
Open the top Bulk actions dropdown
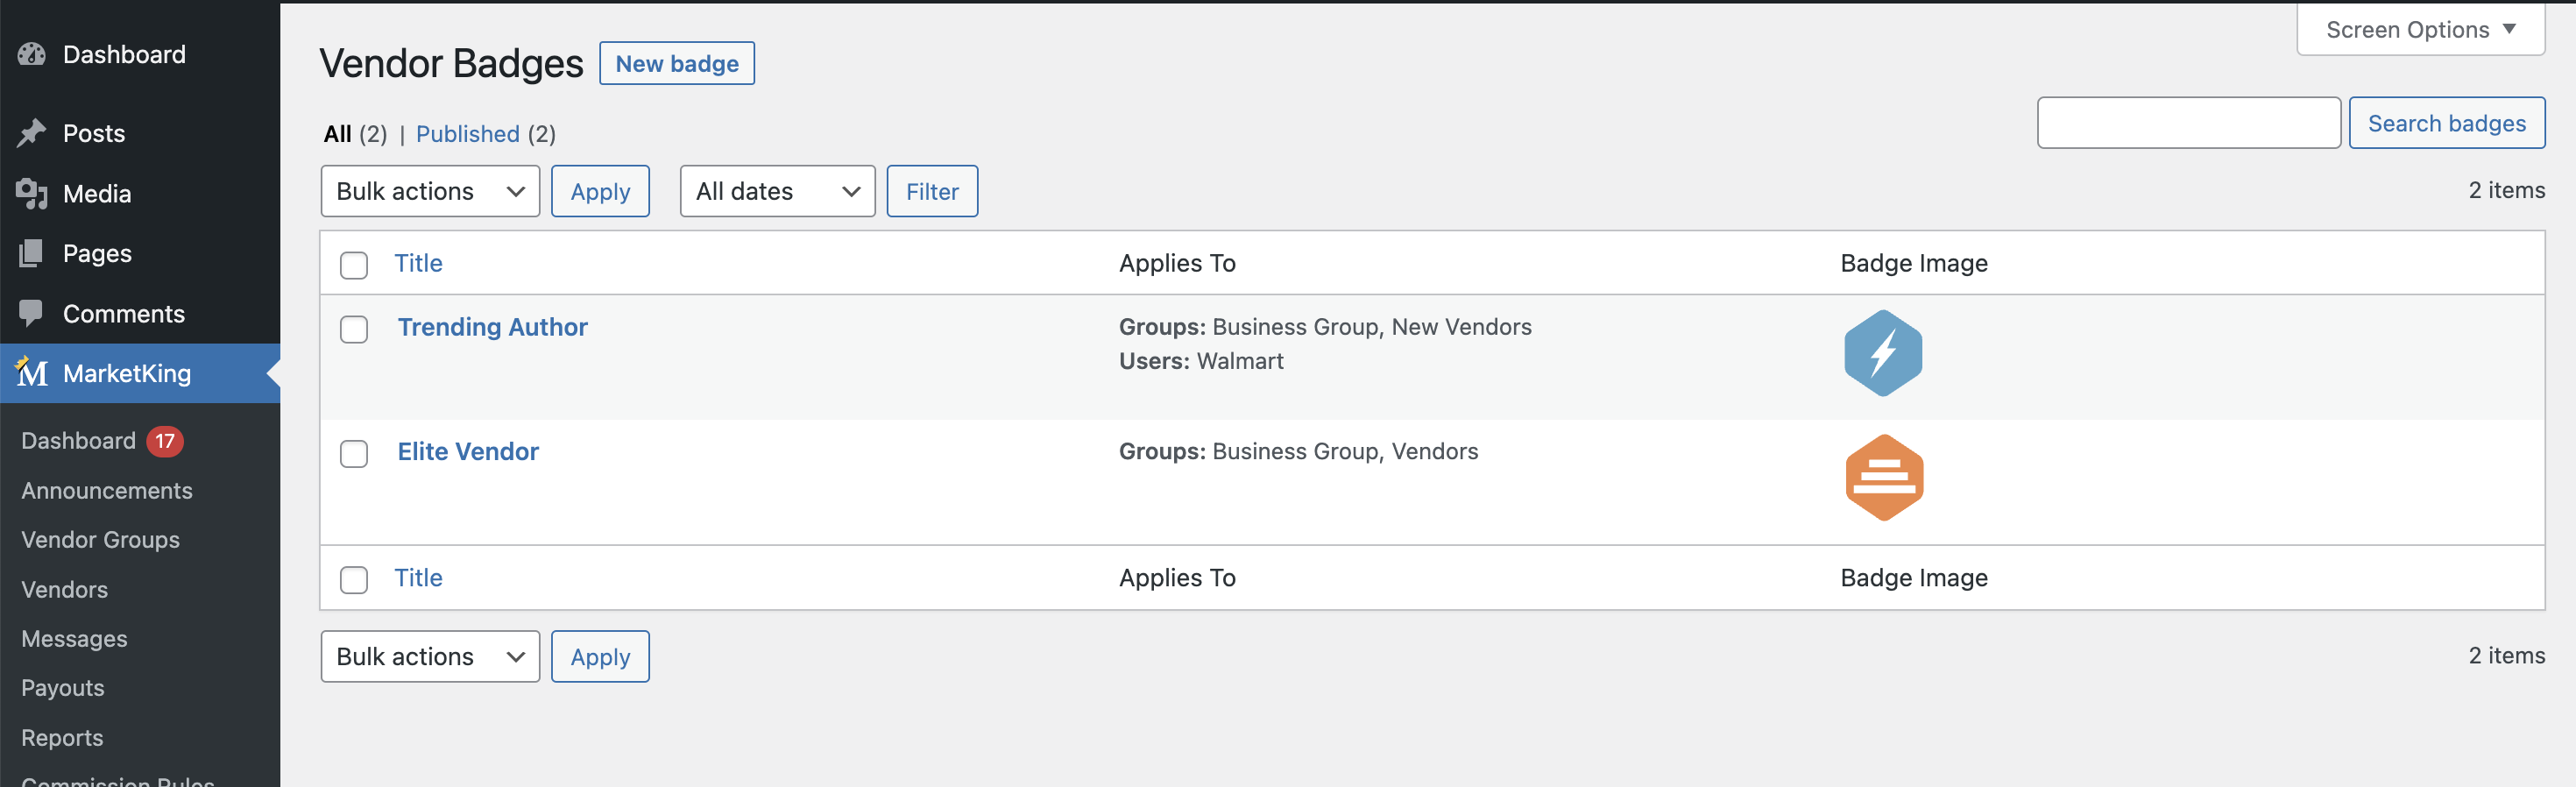430,191
